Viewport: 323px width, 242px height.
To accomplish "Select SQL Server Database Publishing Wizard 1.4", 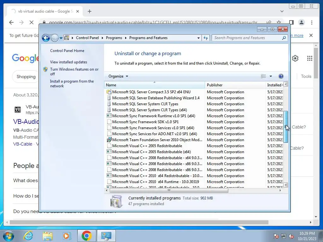I will (156, 98).
